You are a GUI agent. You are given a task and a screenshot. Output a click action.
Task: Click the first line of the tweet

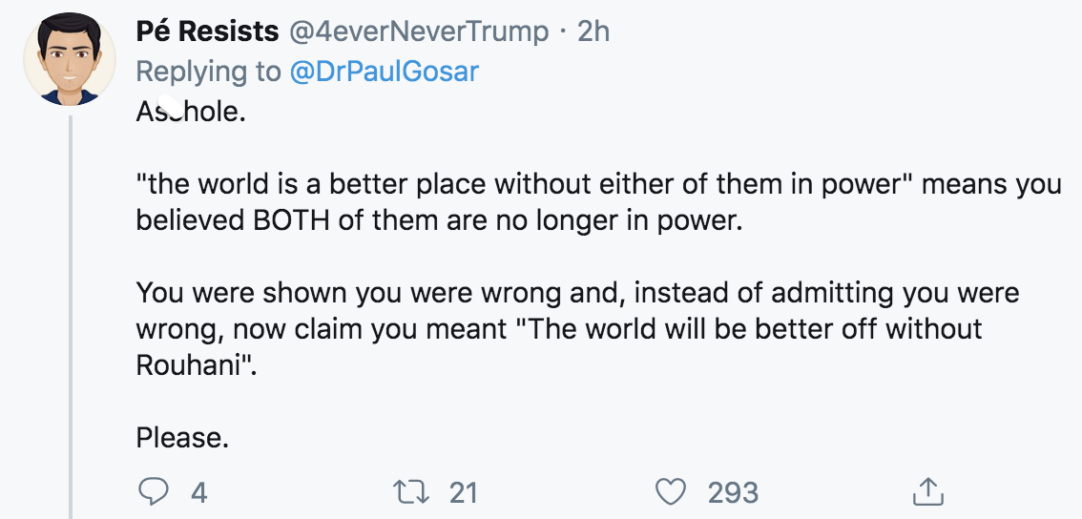191,113
